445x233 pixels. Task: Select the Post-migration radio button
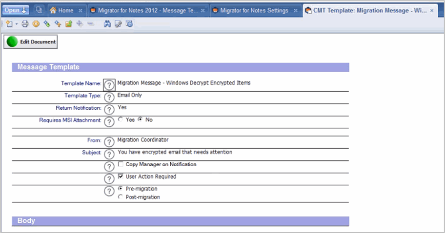[121, 197]
